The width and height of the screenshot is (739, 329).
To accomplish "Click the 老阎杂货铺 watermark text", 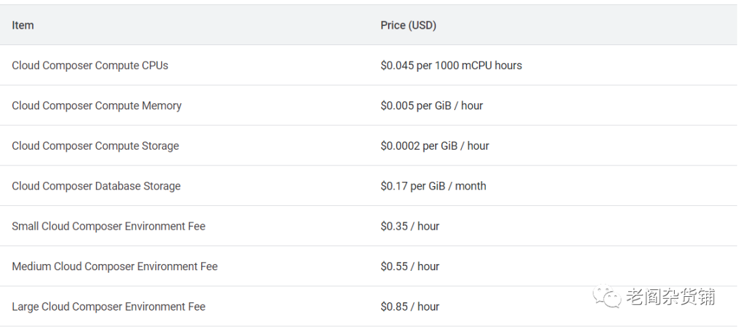I will pos(670,297).
